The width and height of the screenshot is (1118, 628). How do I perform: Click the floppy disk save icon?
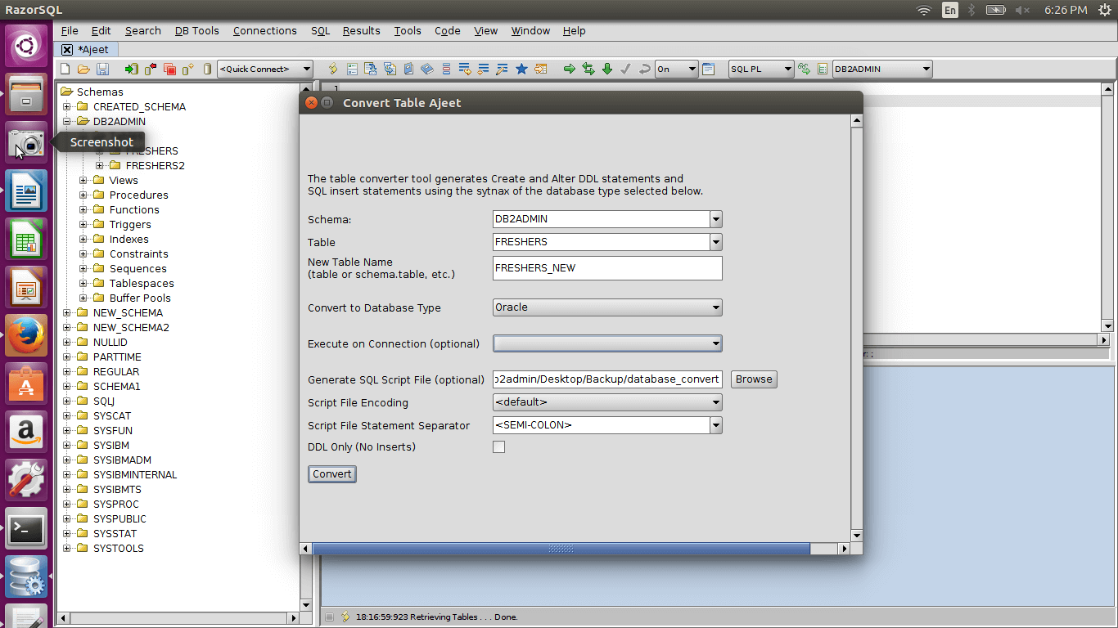point(103,70)
